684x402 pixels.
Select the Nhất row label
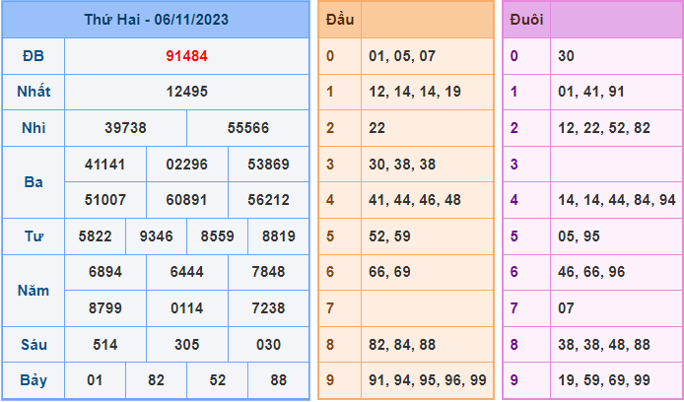pyautogui.click(x=34, y=92)
